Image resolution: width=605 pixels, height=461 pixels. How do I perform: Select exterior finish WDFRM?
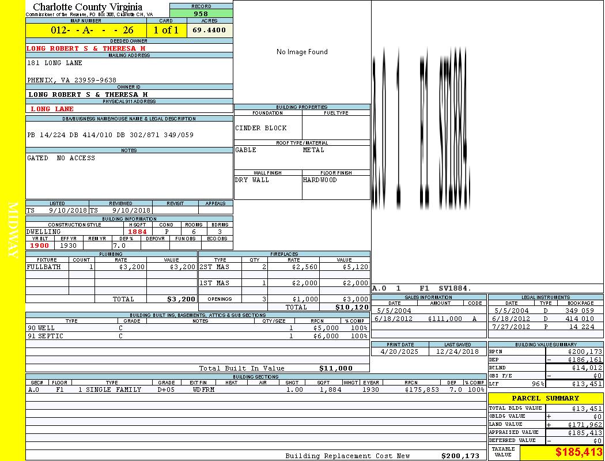pyautogui.click(x=203, y=390)
